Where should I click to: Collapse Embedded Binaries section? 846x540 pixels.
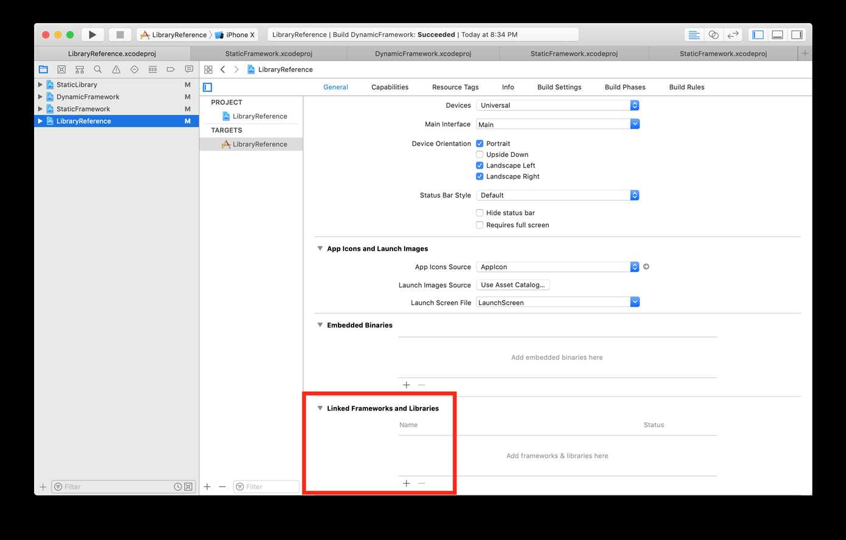tap(320, 325)
